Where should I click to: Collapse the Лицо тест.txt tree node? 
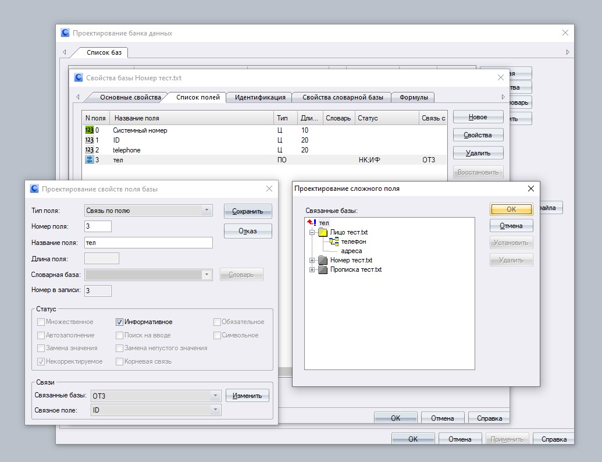[x=312, y=232]
